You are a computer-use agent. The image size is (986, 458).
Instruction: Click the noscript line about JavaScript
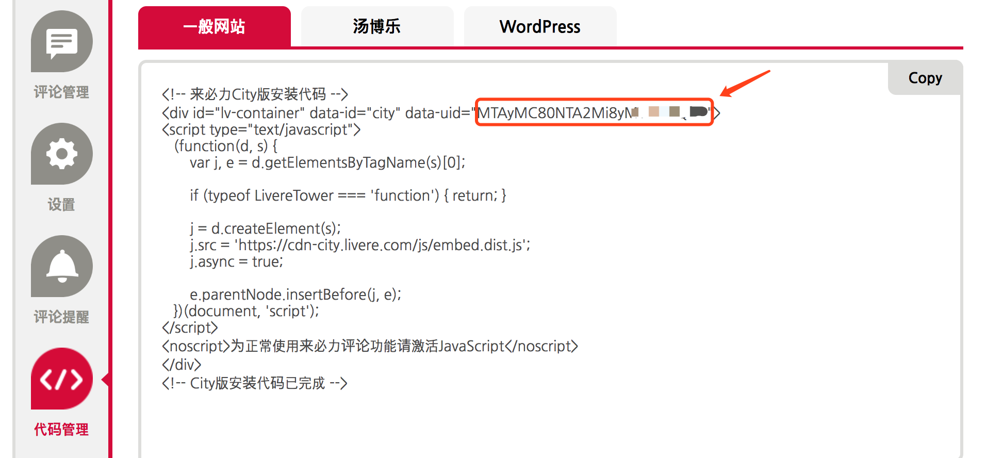(x=370, y=346)
